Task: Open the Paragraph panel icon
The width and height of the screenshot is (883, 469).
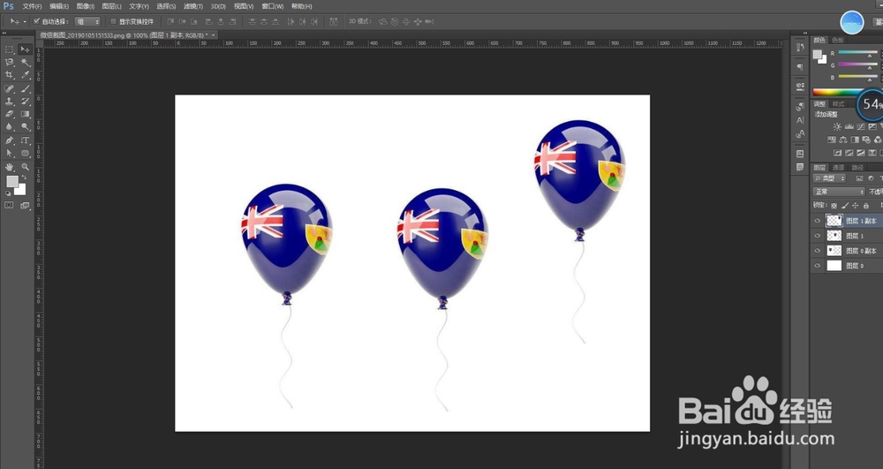Action: point(800,67)
